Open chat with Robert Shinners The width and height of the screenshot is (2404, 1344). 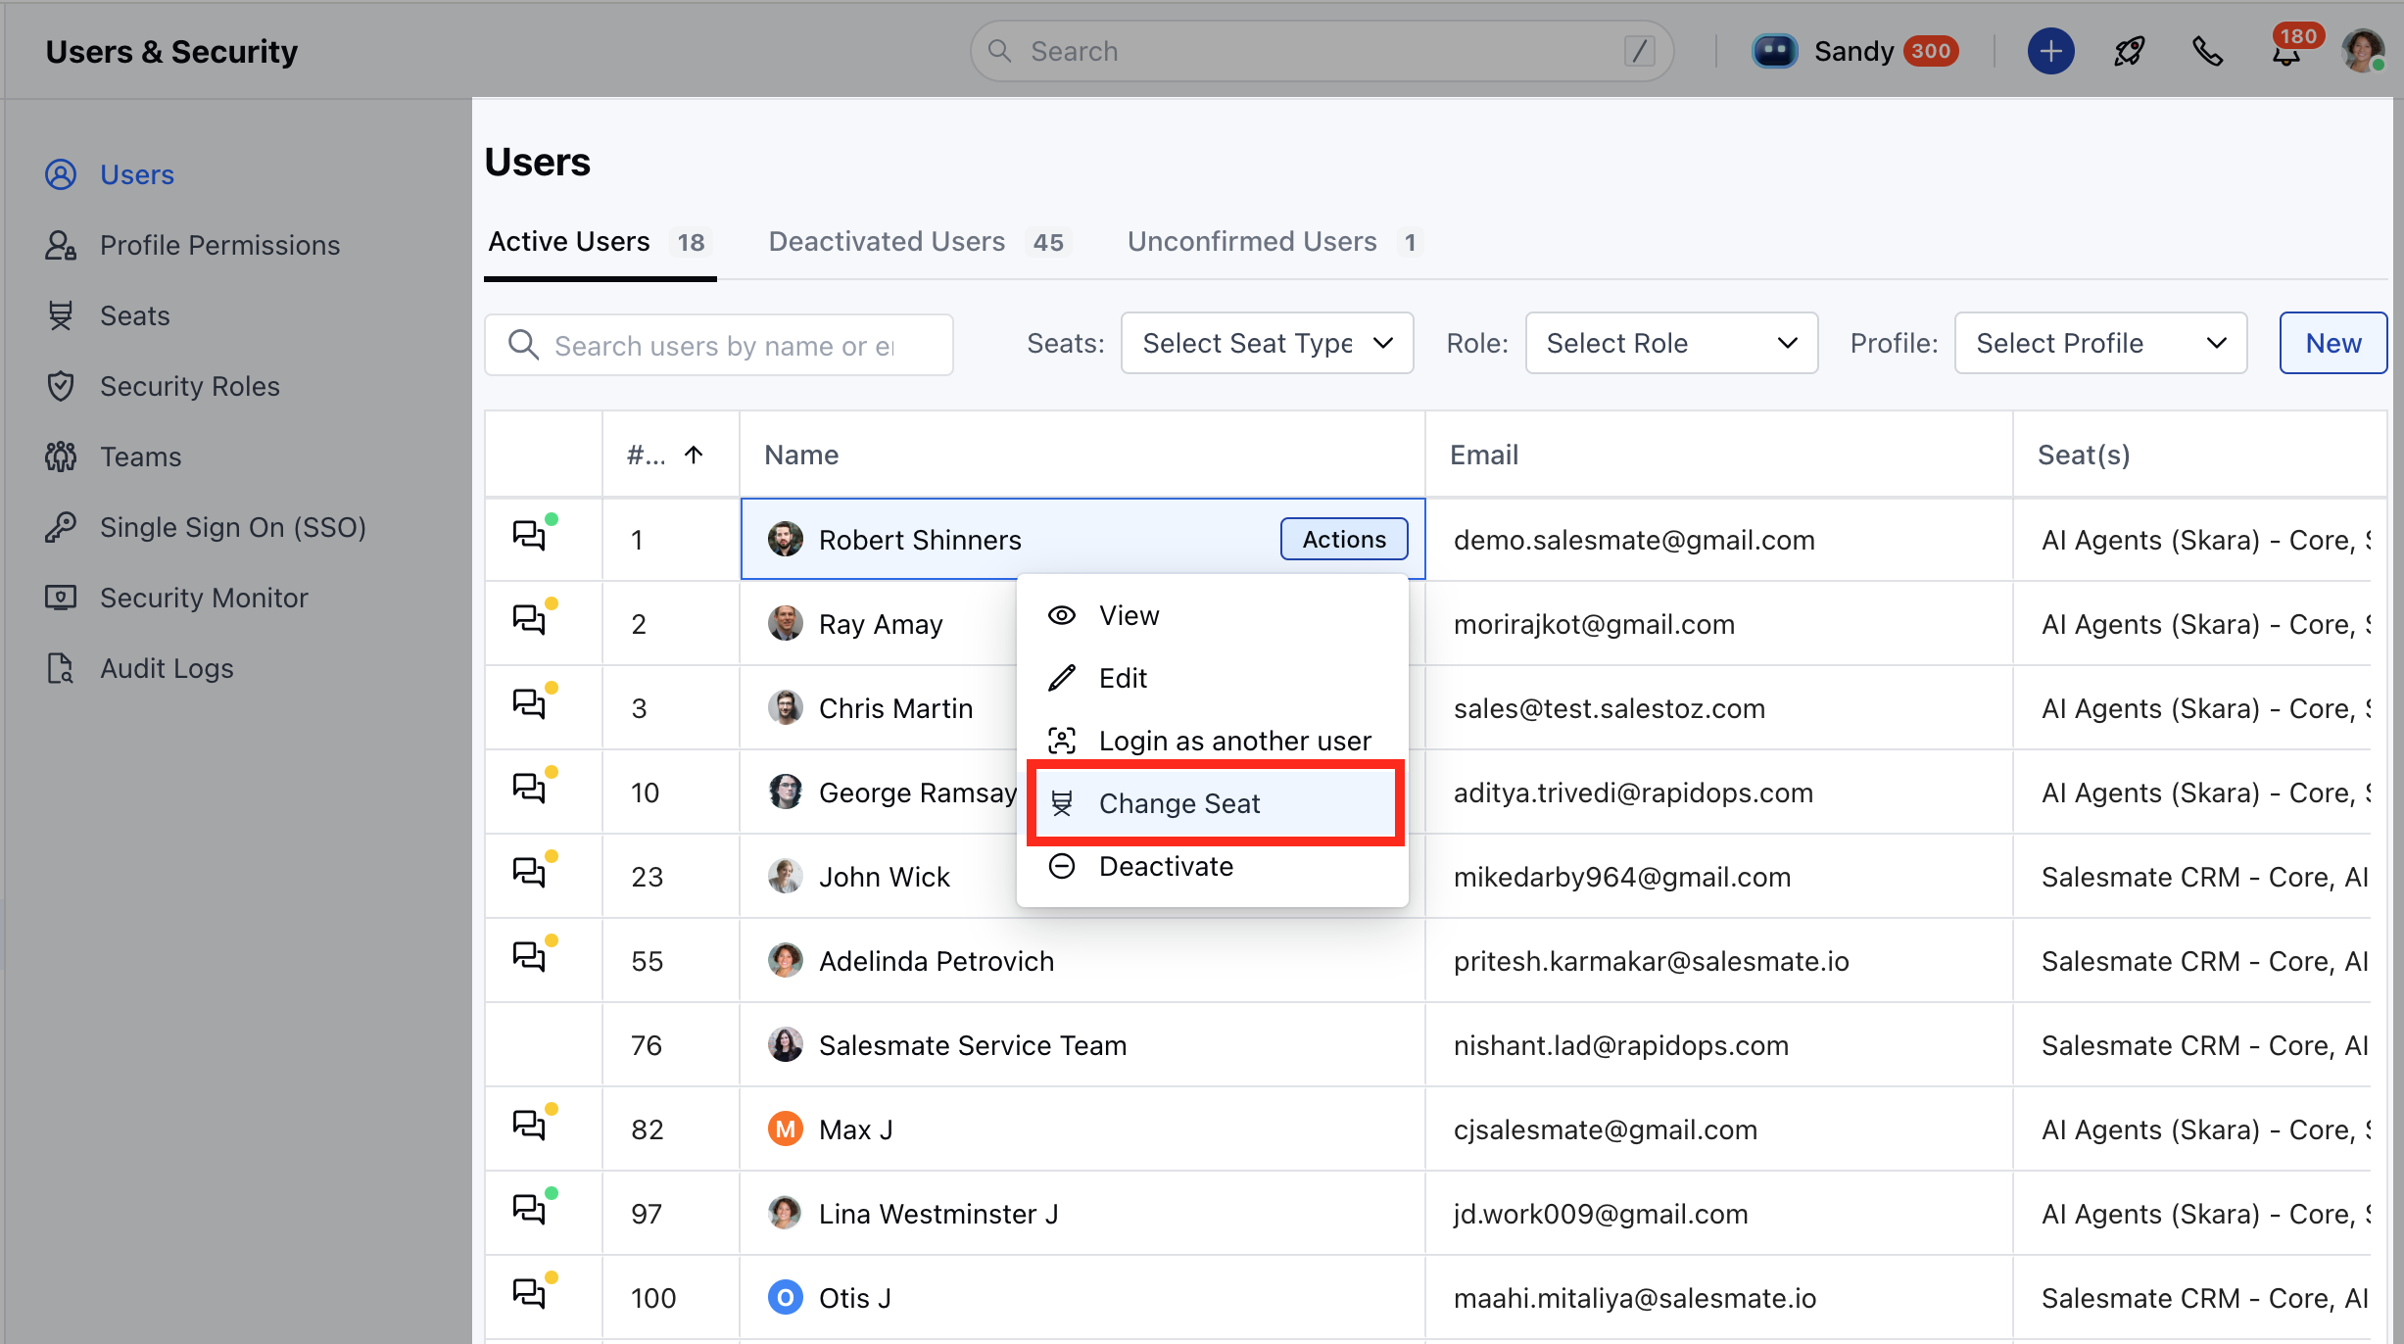[530, 537]
